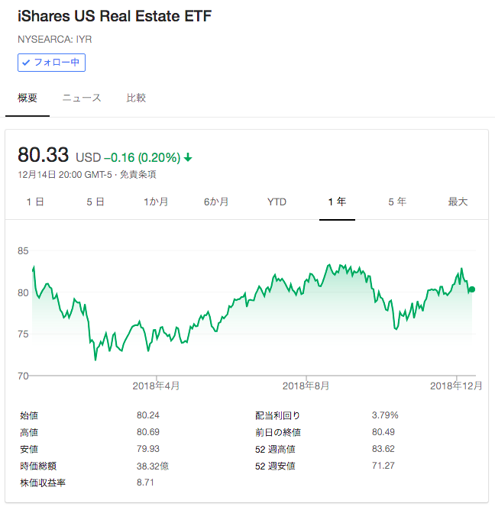
Task: Select the 6か月 chart range
Action: (x=216, y=202)
